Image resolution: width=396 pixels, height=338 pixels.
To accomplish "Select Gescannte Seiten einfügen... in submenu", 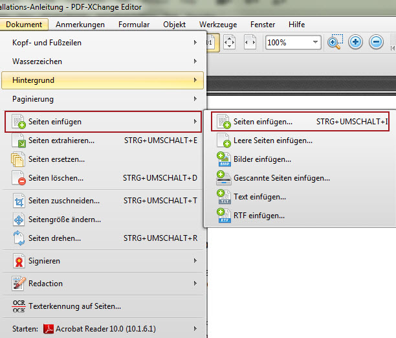I will (300, 178).
